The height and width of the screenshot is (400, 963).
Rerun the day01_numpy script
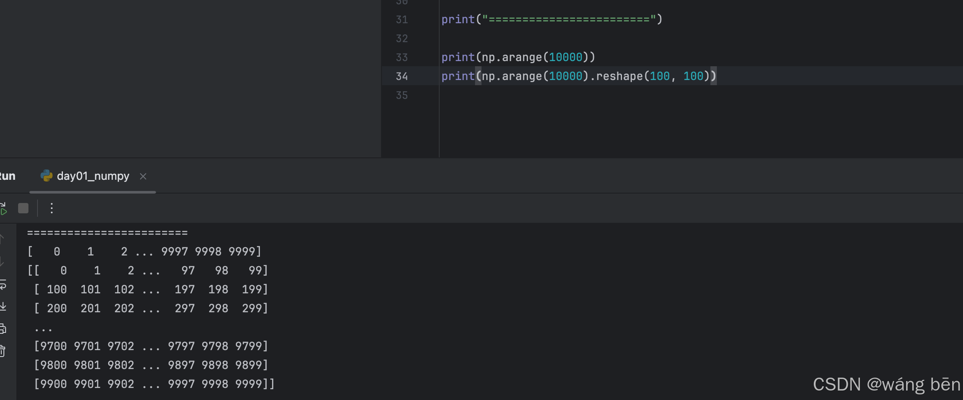pyautogui.click(x=3, y=209)
